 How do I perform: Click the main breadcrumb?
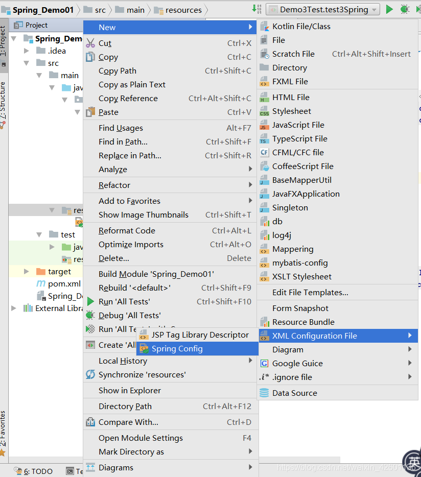tap(130, 10)
